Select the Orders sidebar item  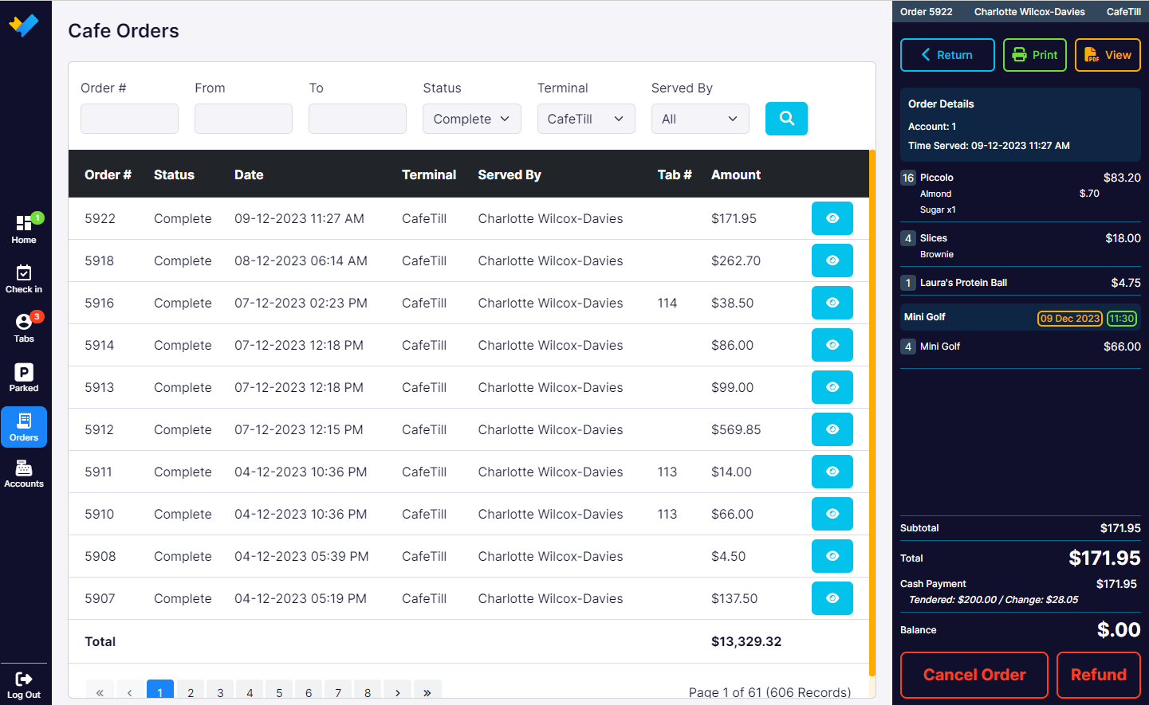click(24, 427)
